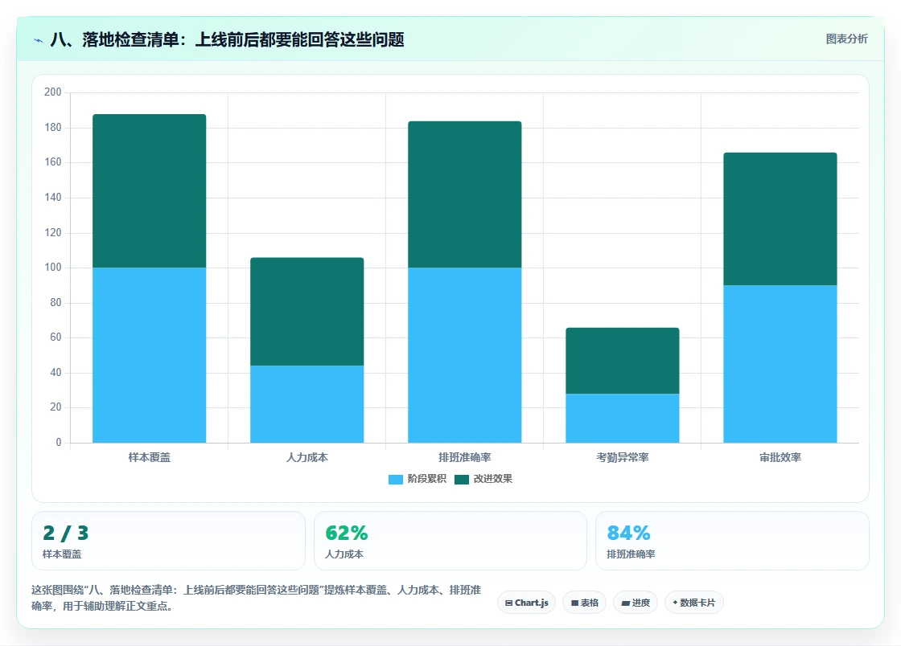Click the 人力成本 x-axis label
901x646 pixels.
click(x=307, y=457)
